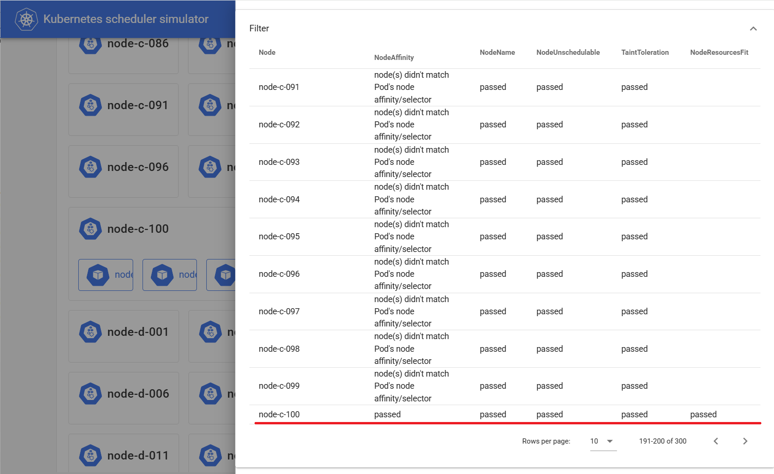The height and width of the screenshot is (474, 774).
Task: Click the node icon beside node-d-011
Action: coord(90,456)
